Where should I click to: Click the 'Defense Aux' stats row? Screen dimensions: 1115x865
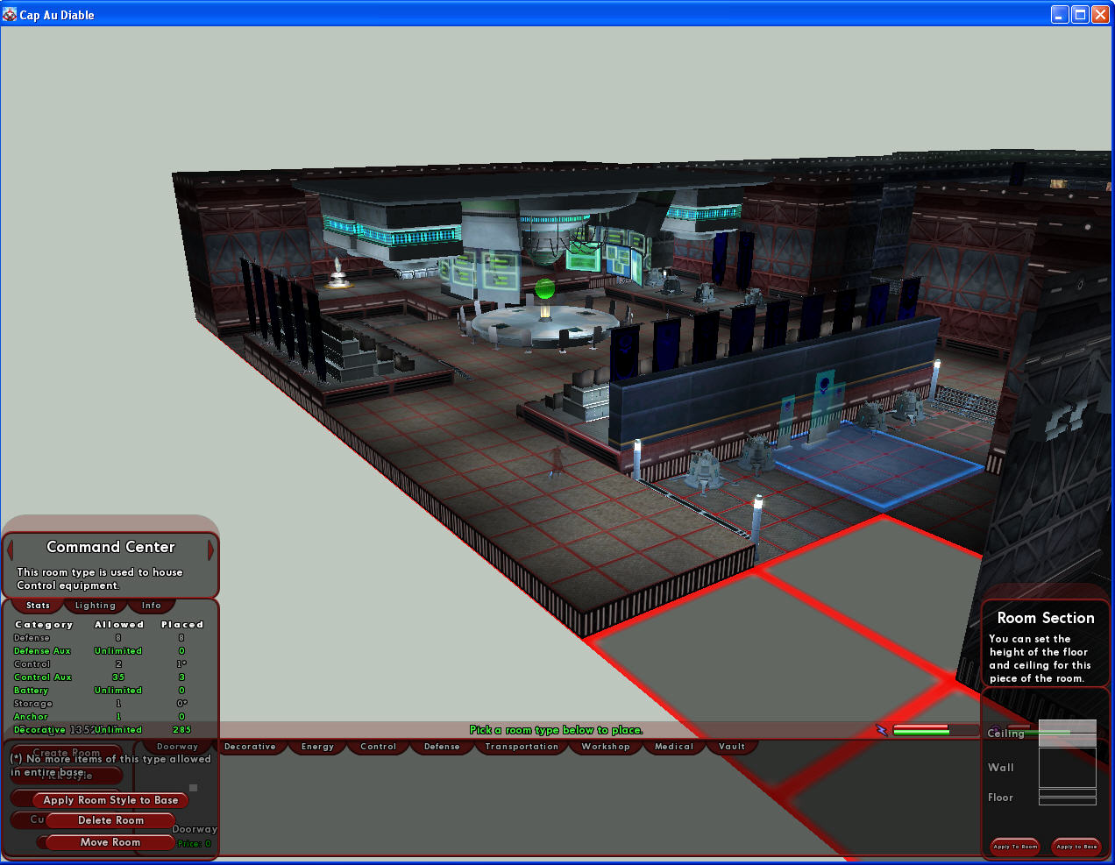click(x=110, y=651)
